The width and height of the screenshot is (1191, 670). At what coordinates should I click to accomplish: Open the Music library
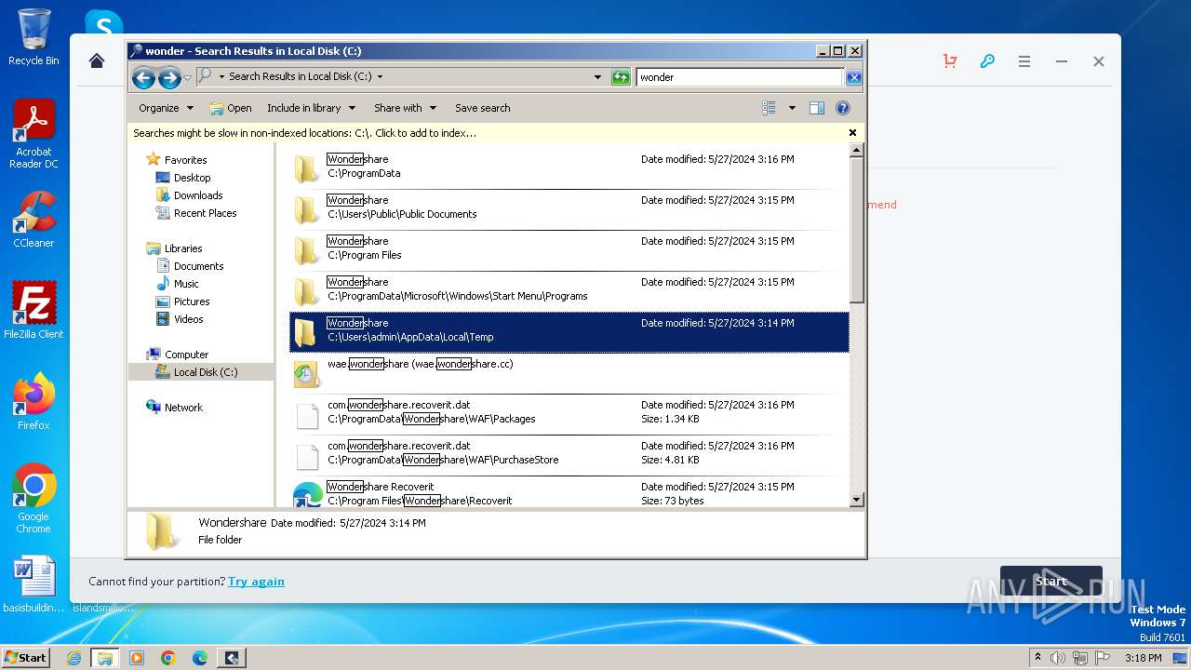click(x=177, y=284)
